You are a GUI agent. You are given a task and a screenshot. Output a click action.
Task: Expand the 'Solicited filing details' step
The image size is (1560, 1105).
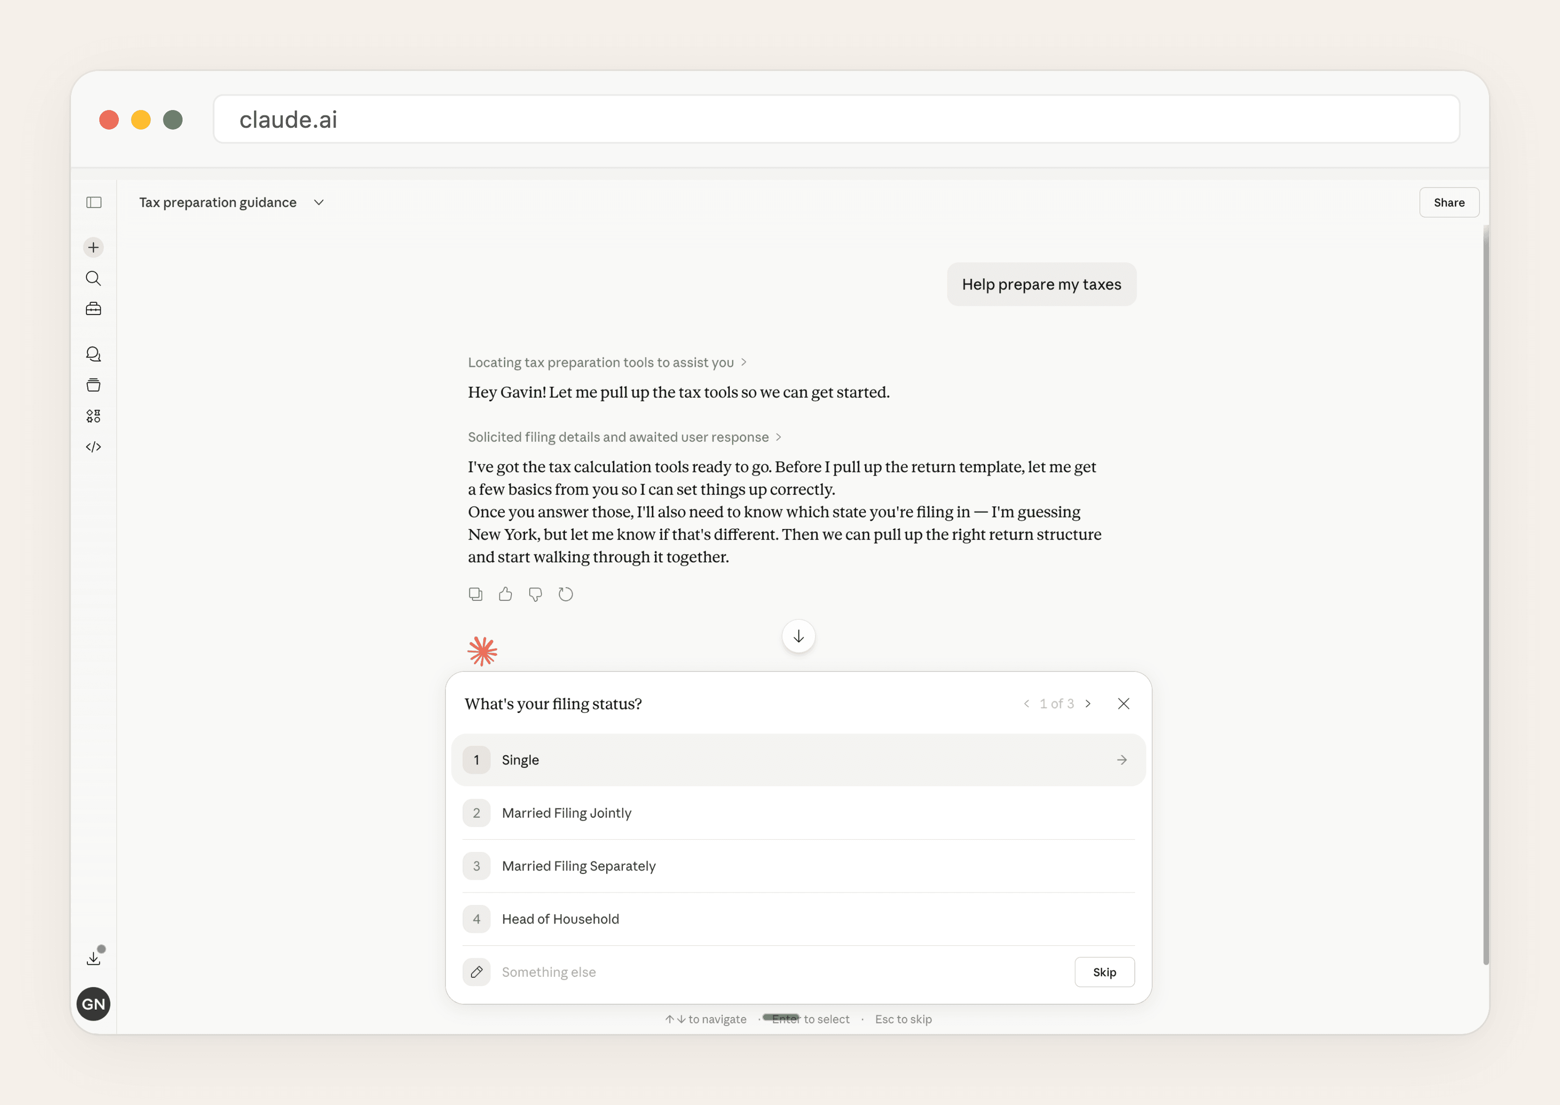(x=778, y=437)
